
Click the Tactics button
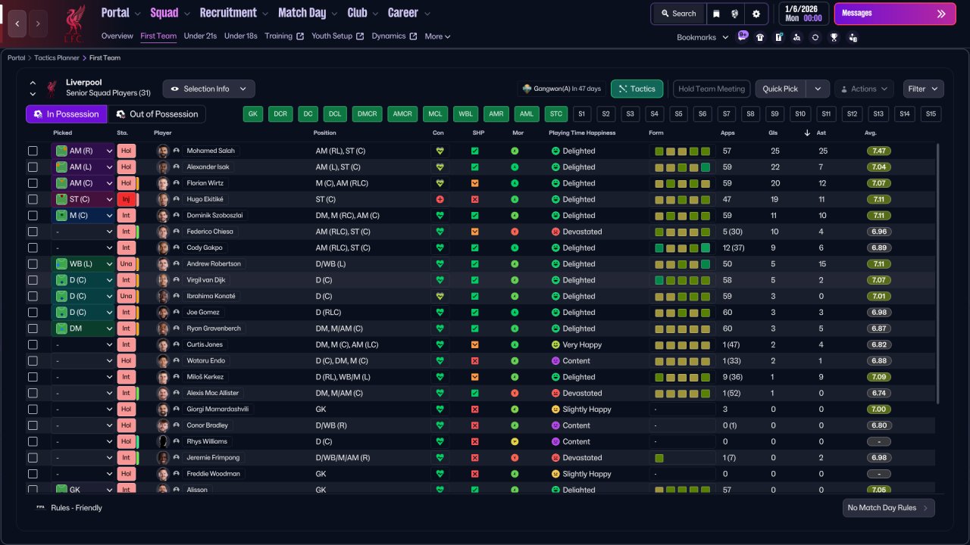637,89
